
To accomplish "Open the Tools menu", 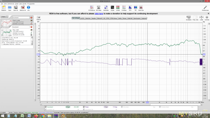I will [5, 4].
